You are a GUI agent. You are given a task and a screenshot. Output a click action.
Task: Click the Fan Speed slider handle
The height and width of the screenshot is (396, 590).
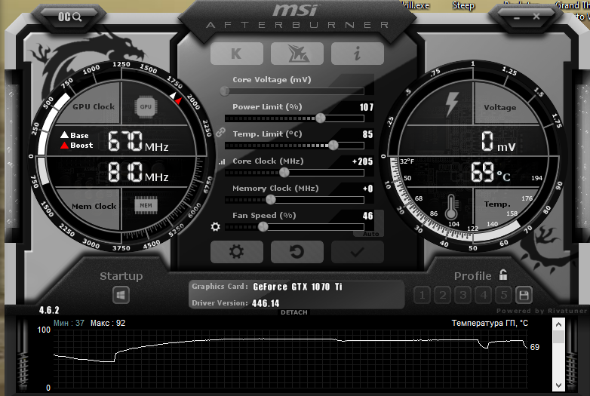[x=263, y=227]
